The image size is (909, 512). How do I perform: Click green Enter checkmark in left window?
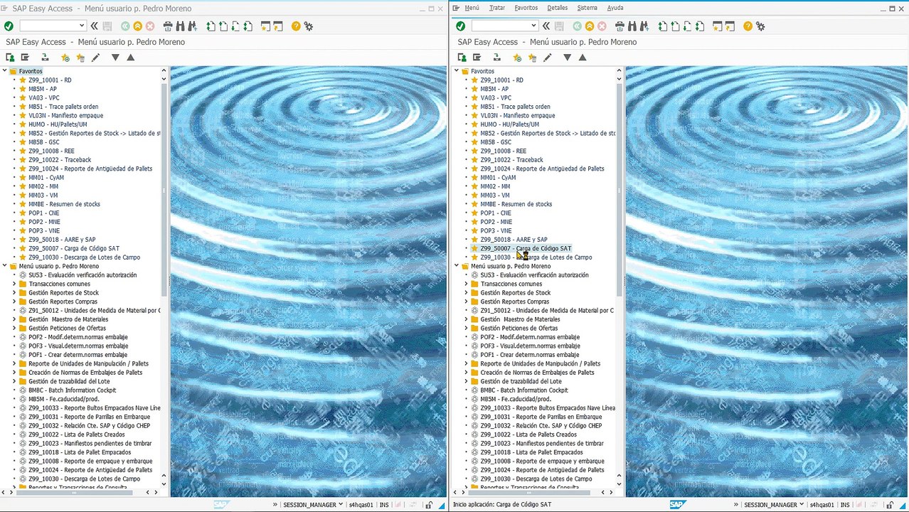(9, 26)
